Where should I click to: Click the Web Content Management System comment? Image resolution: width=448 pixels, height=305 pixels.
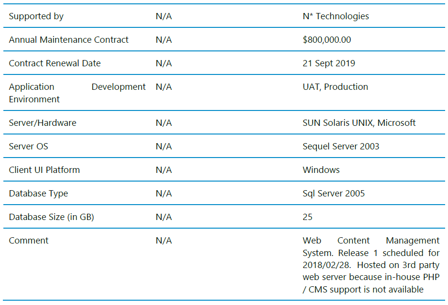coord(371,265)
